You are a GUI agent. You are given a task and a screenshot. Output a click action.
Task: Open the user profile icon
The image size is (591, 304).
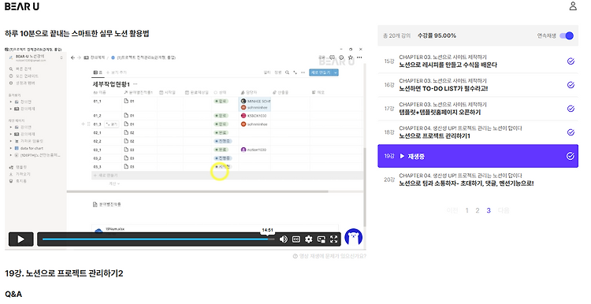[573, 6]
